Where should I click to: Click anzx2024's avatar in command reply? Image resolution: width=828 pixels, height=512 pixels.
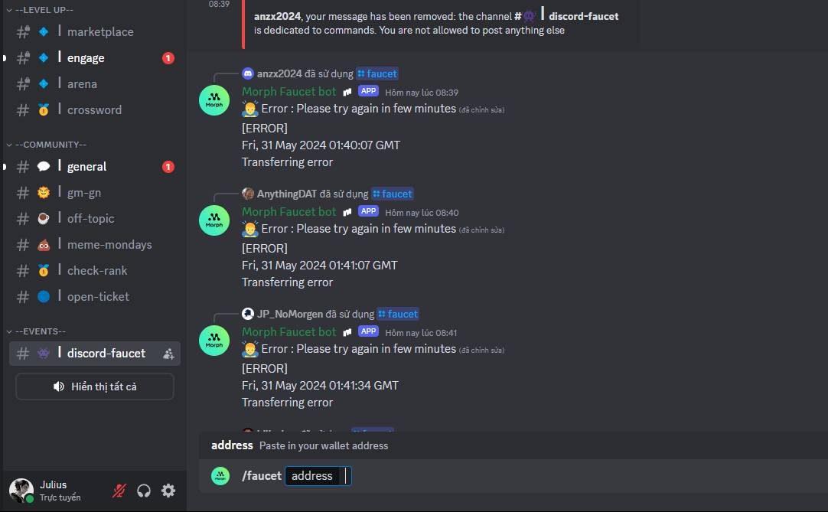click(x=248, y=73)
